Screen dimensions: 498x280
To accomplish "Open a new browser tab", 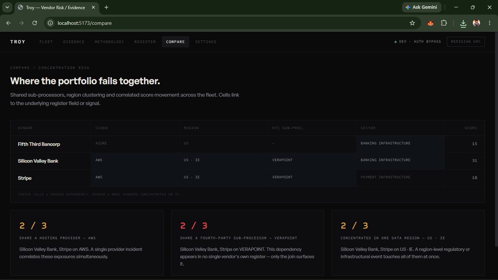I will [x=106, y=7].
